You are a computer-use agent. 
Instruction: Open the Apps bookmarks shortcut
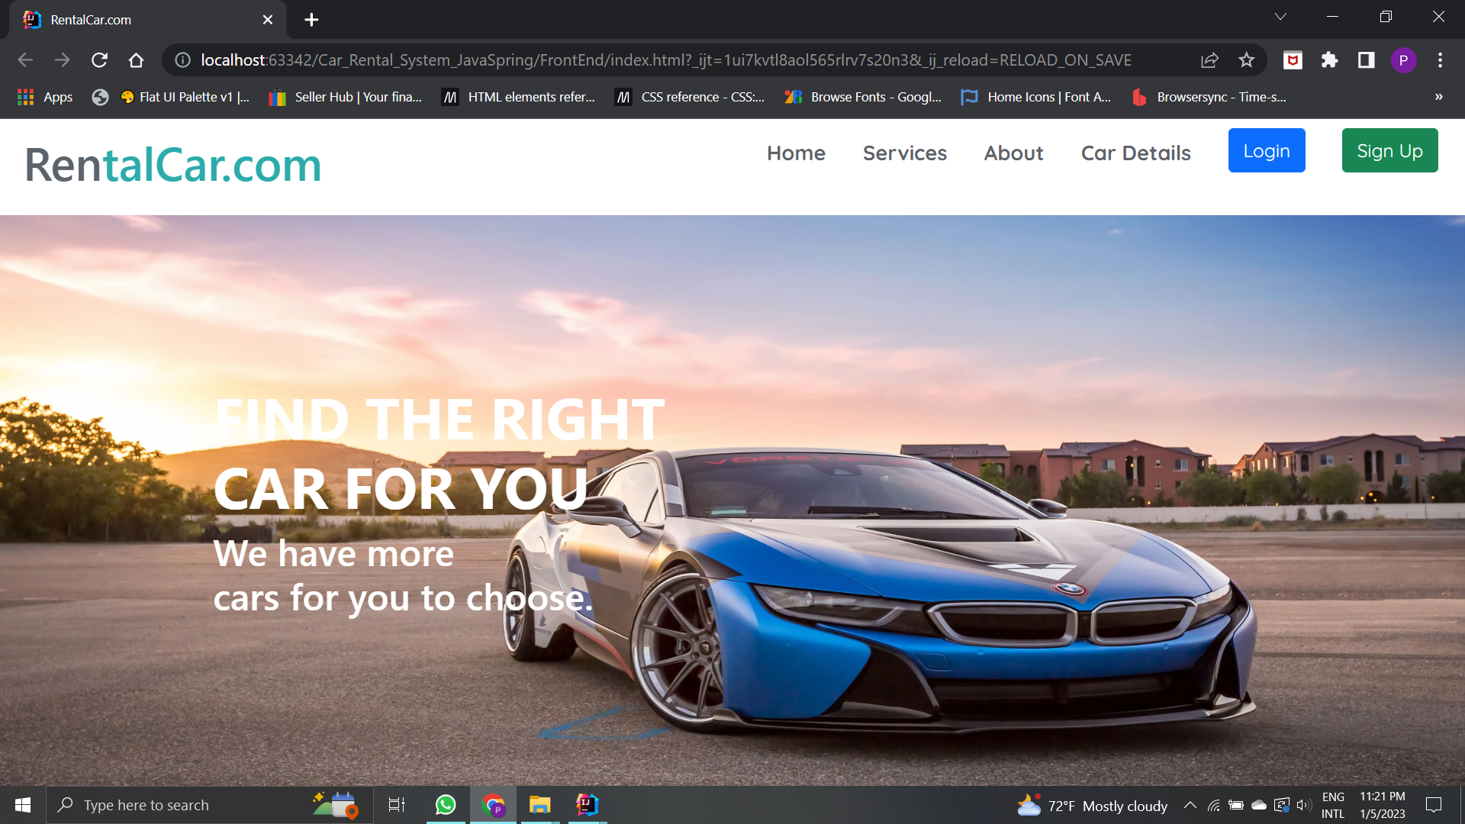point(46,97)
